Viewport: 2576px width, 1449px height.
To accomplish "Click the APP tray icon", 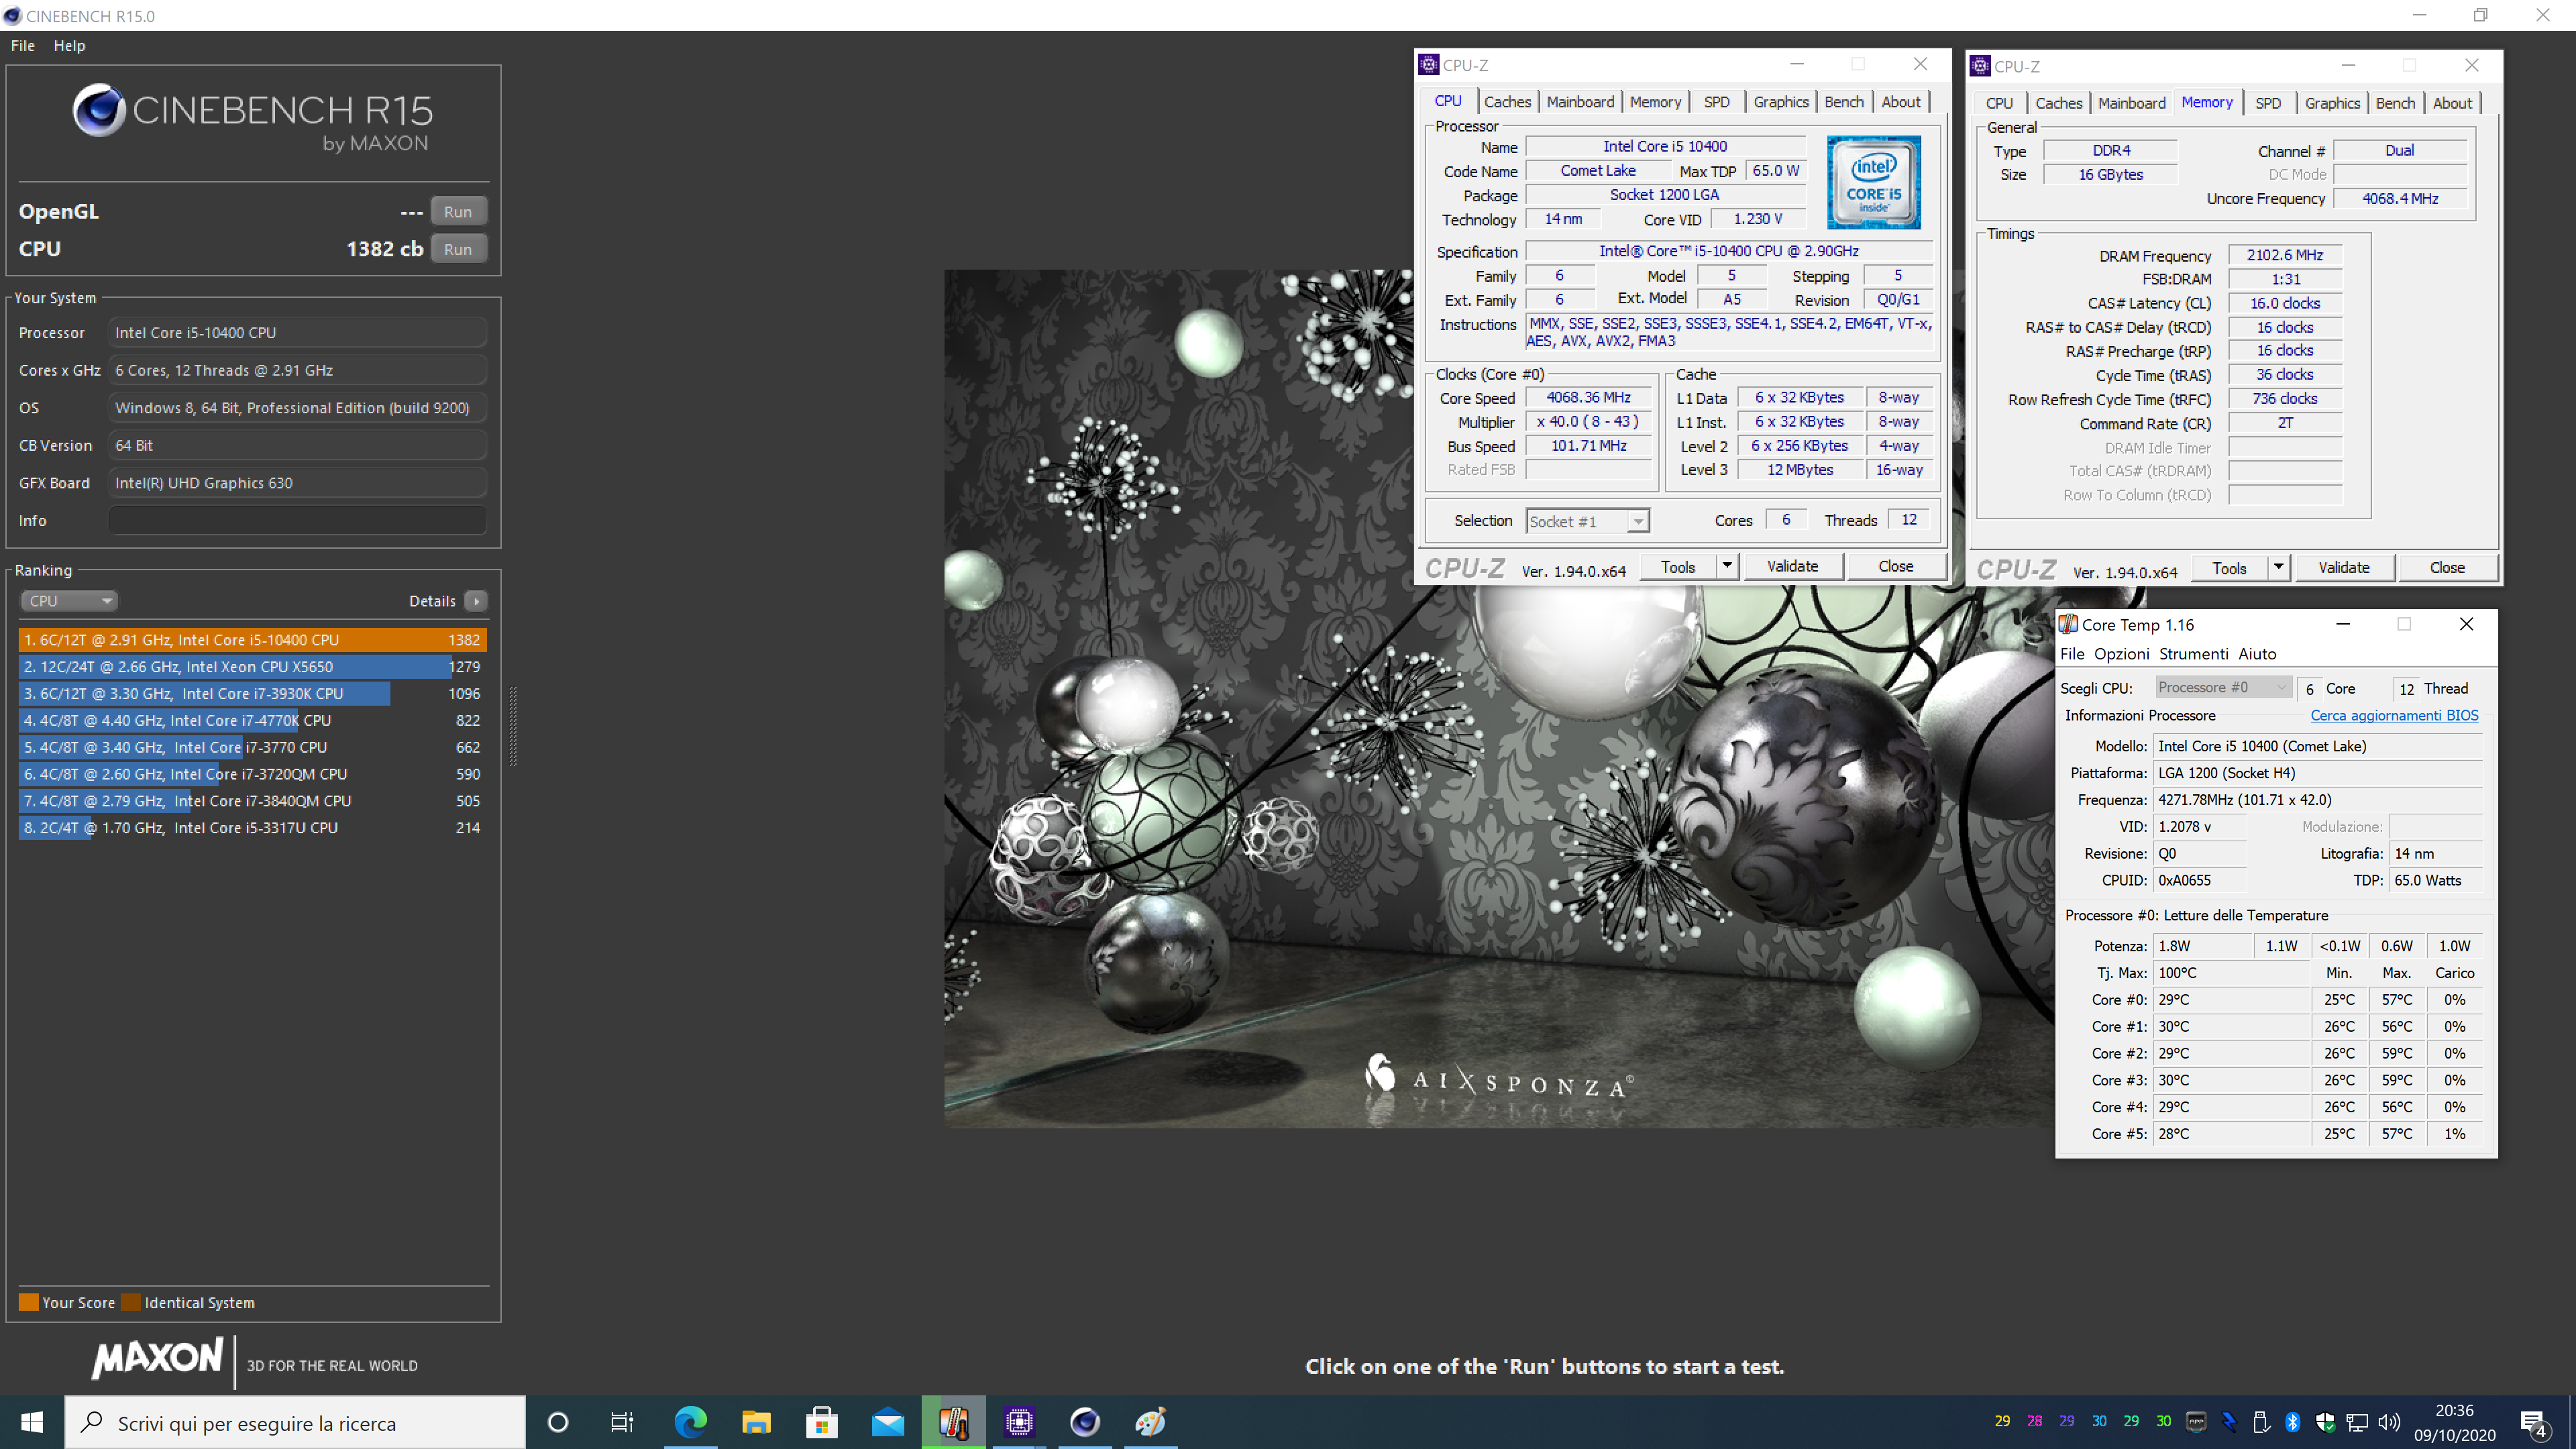I will click(x=2197, y=1421).
